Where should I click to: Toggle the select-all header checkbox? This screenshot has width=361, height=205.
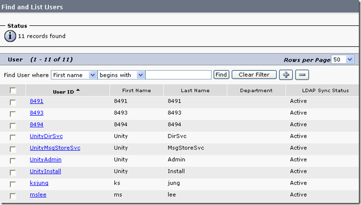pos(13,91)
